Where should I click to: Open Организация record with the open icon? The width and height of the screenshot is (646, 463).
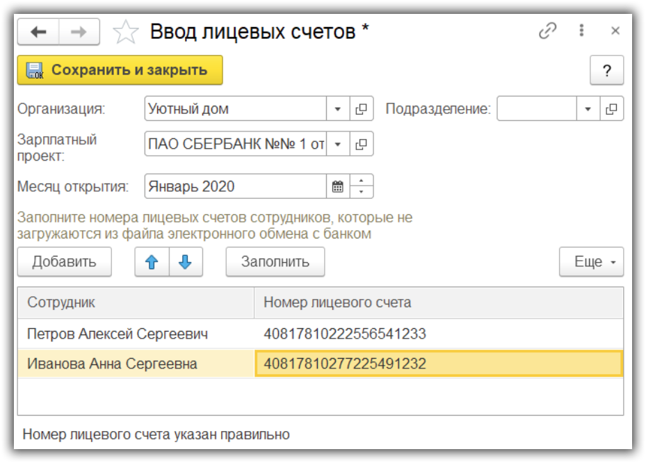[361, 109]
